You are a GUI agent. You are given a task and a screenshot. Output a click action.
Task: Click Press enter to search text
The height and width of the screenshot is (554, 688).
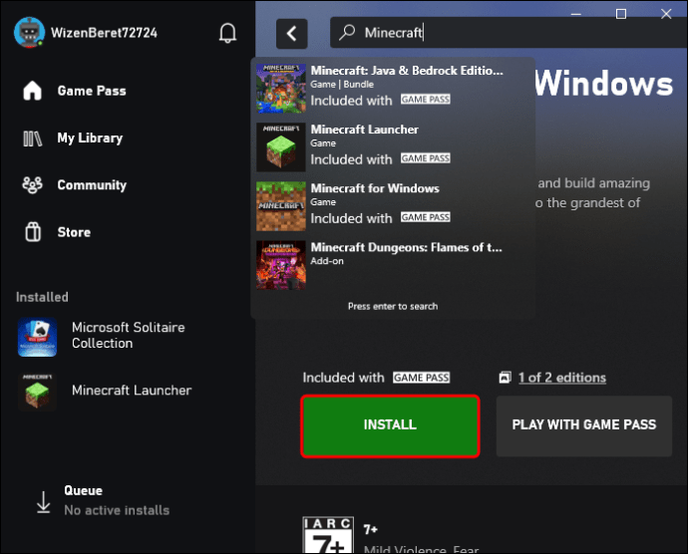(x=393, y=306)
